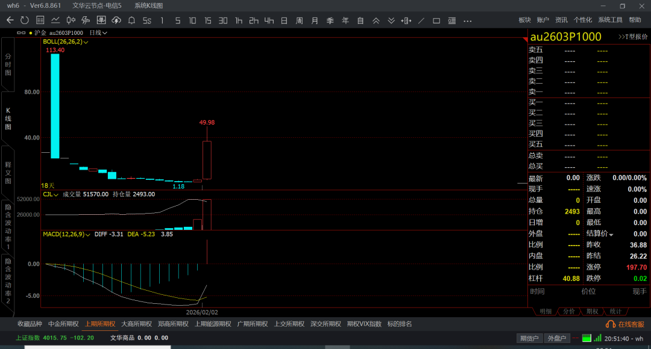Select the line drawing tool
Image resolution: width=651 pixels, height=349 pixels.
pyautogui.click(x=421, y=20)
